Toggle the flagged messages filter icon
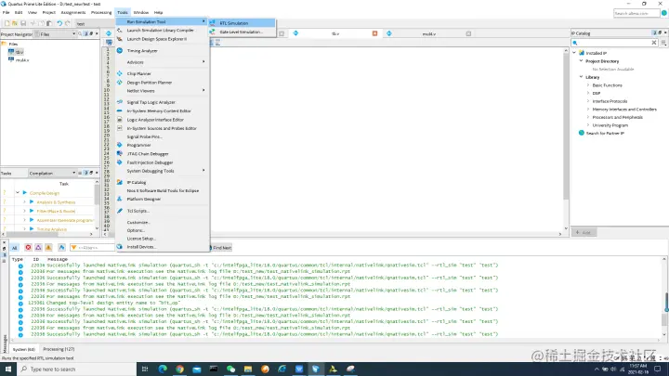669x376 pixels. pos(62,247)
